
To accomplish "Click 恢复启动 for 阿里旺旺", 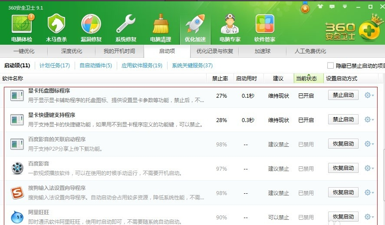I will coord(343,217).
